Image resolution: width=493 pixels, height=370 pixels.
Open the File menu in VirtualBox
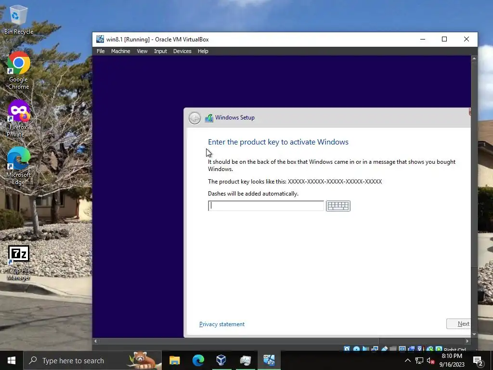coord(101,51)
